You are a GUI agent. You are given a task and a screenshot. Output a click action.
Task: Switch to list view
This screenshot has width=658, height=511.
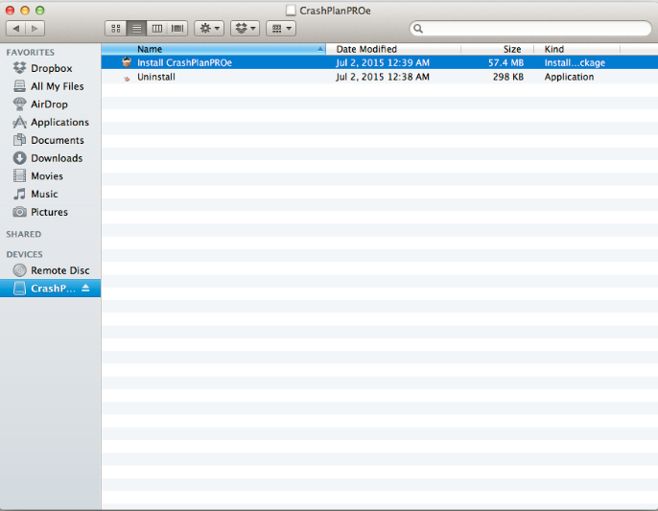pyautogui.click(x=136, y=29)
